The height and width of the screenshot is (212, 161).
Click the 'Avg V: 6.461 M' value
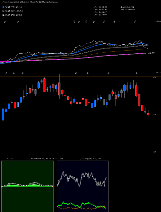tap(127, 7)
